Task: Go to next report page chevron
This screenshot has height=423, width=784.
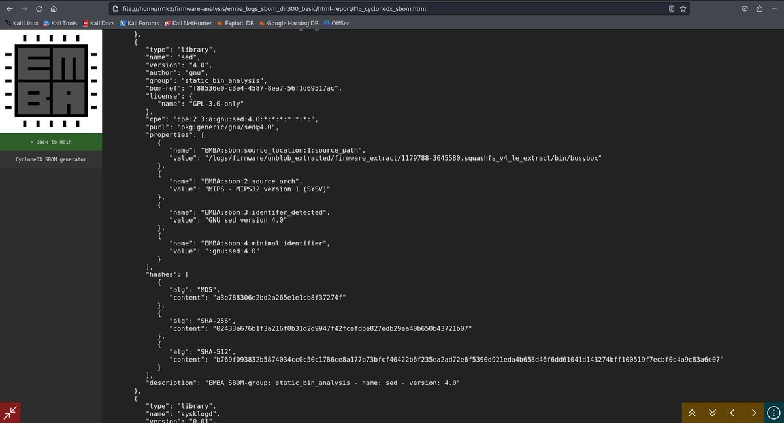Action: (x=753, y=413)
